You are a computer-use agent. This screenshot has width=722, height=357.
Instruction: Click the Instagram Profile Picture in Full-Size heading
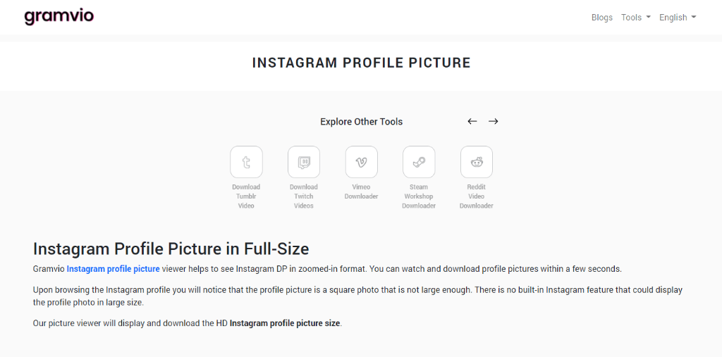click(171, 249)
